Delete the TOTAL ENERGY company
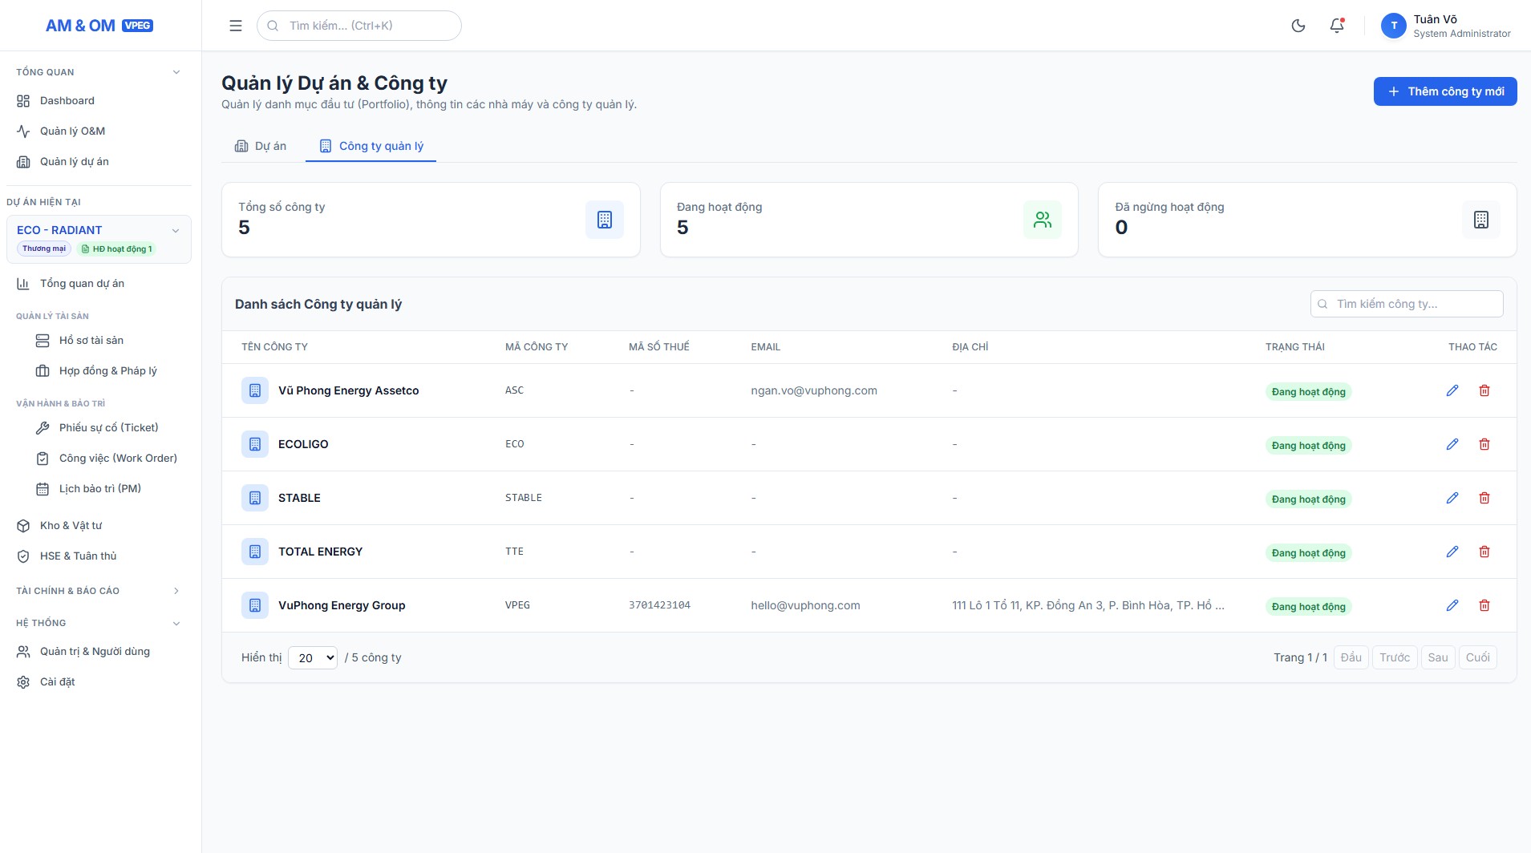The image size is (1531, 853). [1484, 552]
